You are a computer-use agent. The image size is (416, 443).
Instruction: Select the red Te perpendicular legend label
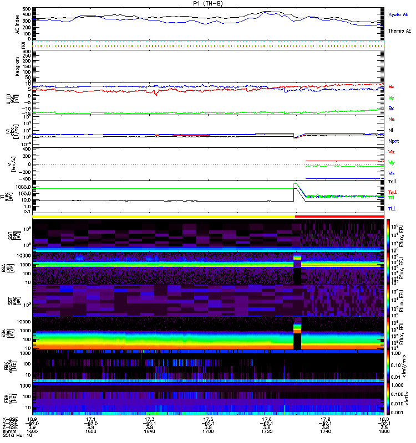tap(392, 192)
